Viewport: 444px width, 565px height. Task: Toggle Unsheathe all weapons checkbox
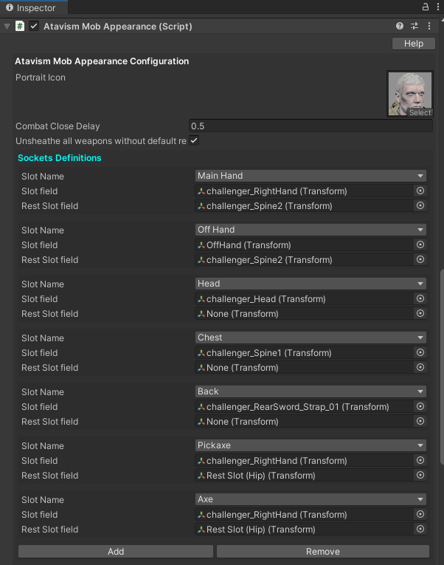tap(194, 140)
